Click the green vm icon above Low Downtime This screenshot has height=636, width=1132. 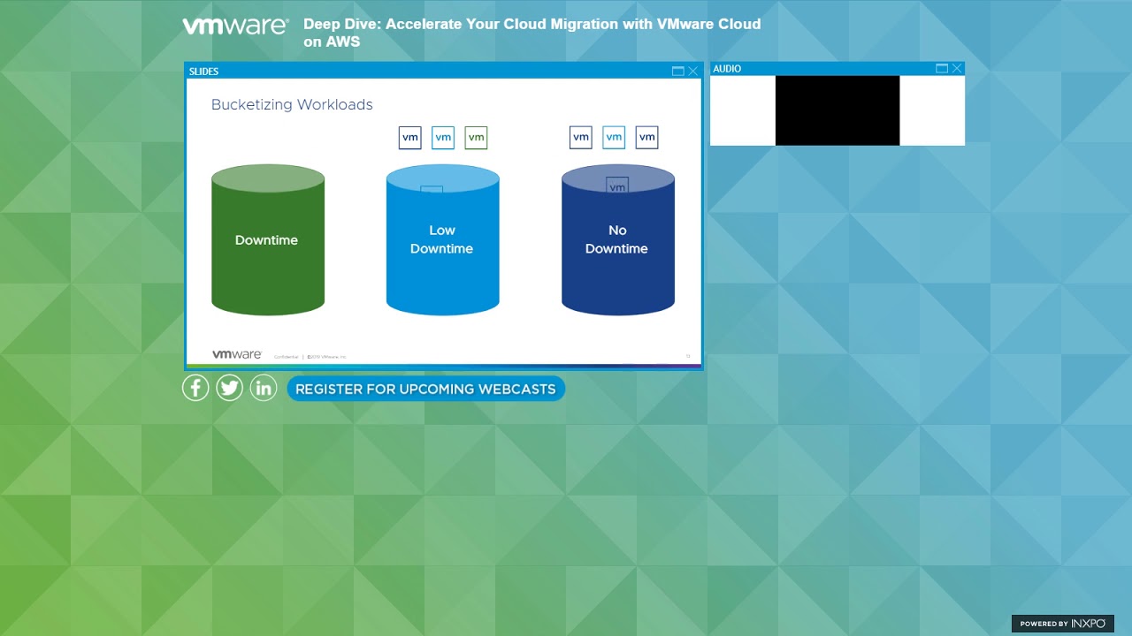coord(476,137)
